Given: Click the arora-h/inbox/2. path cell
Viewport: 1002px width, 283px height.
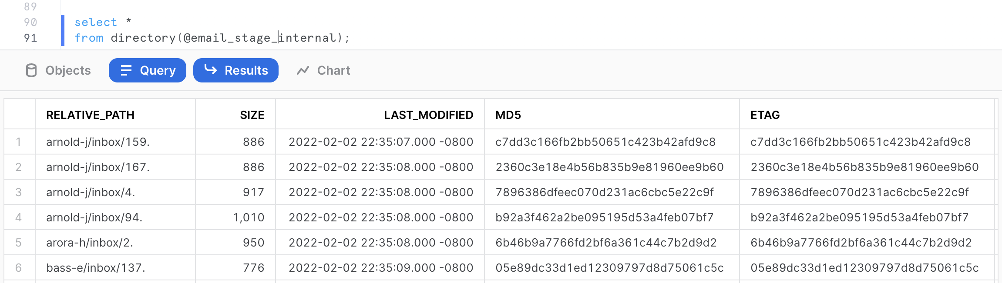Looking at the screenshot, I should click(x=90, y=243).
